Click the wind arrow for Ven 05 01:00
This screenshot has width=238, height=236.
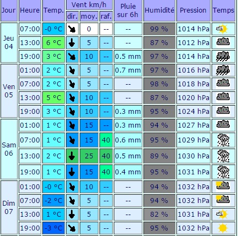click(72, 70)
